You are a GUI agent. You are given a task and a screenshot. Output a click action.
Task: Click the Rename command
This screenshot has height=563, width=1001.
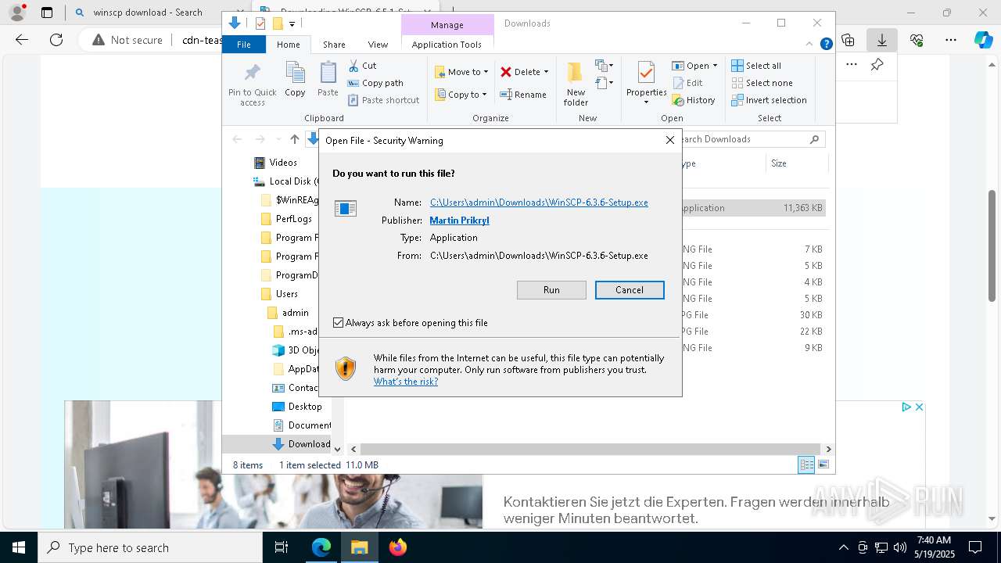click(x=523, y=95)
